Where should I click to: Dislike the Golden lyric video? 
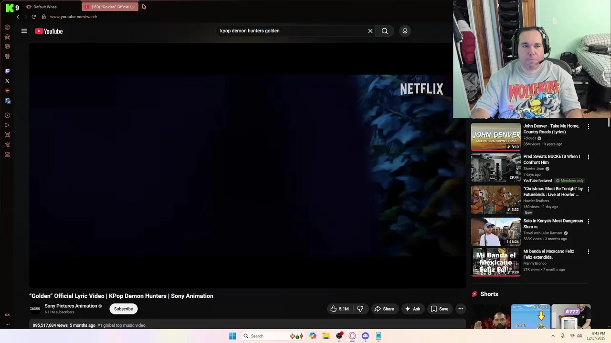[x=360, y=309]
